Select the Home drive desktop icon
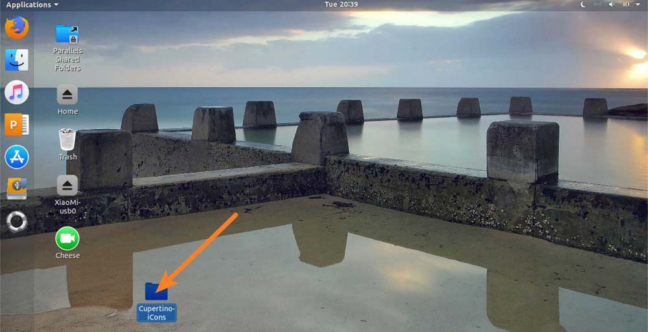 (67, 94)
